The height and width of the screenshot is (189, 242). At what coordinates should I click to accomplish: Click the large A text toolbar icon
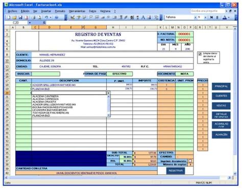143,17
